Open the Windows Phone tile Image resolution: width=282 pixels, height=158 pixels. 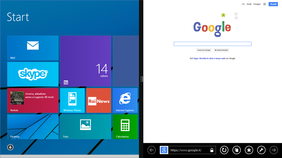72,100
